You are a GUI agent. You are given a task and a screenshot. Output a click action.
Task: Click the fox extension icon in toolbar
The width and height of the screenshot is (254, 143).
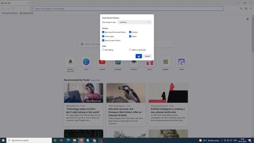[246, 8]
